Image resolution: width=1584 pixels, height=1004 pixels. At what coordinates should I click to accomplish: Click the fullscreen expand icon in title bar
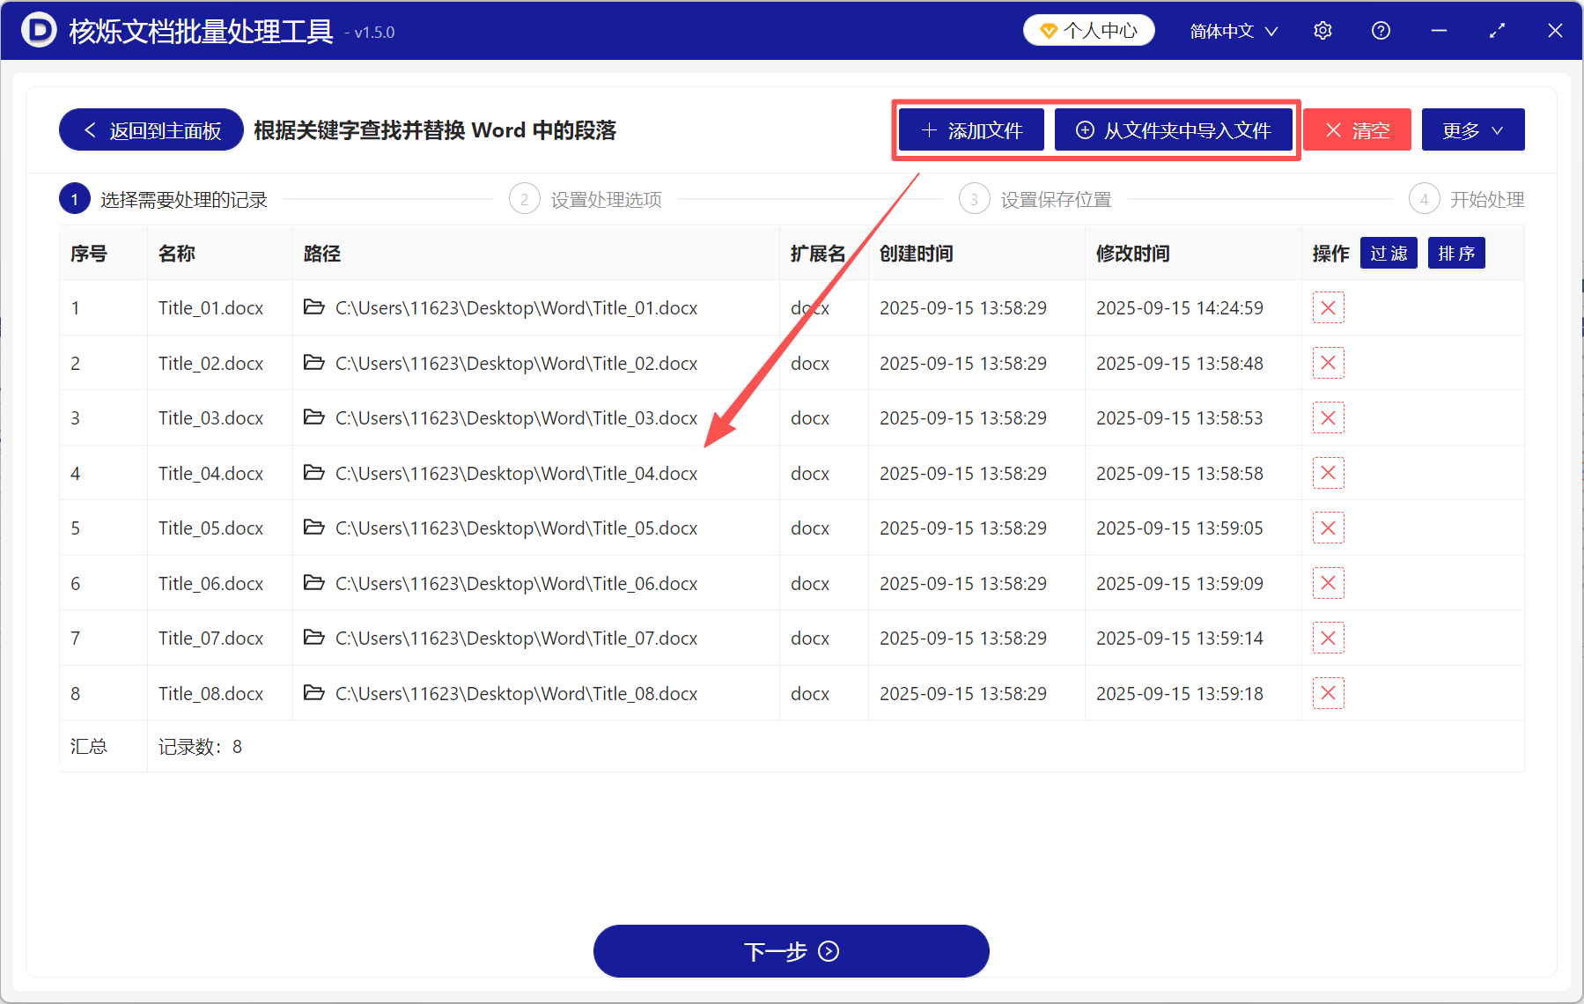pyautogui.click(x=1497, y=30)
